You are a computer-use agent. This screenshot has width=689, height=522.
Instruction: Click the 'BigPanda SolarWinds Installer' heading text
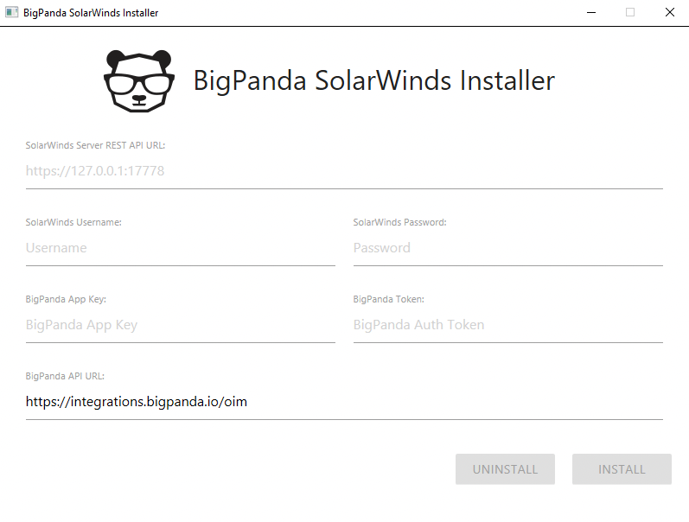pyautogui.click(x=373, y=80)
